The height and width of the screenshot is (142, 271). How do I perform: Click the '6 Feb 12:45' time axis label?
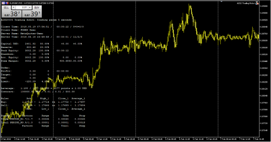[185, 139]
